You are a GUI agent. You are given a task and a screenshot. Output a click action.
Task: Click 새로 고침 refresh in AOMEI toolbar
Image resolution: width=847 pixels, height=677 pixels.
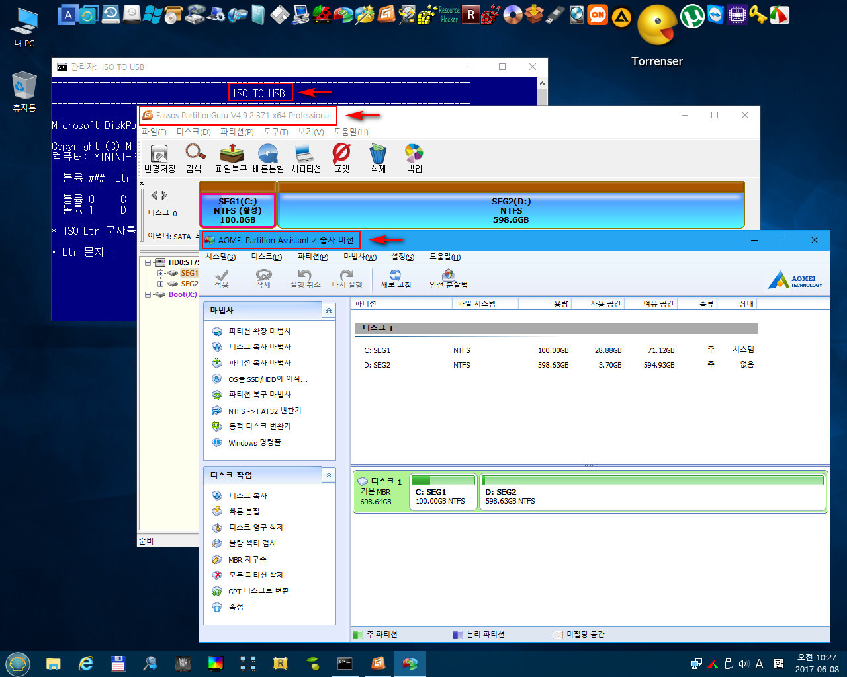pyautogui.click(x=396, y=278)
